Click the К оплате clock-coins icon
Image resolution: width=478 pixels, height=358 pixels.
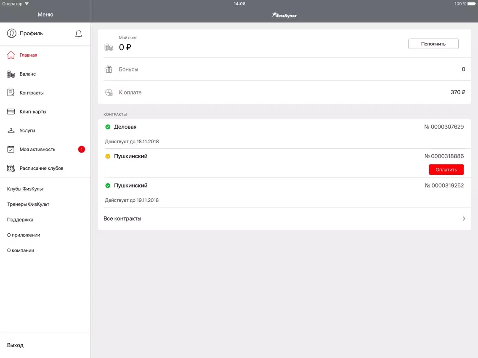[109, 92]
